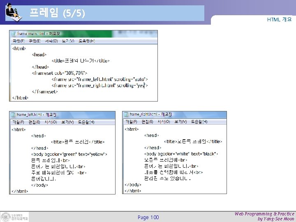This screenshot has width=296, height=222.
Task: Click the frame_left.html Notepad title text
Action: pos(36,115)
